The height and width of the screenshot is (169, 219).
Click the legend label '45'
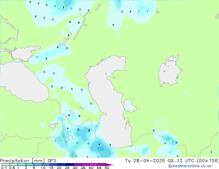(x=99, y=168)
